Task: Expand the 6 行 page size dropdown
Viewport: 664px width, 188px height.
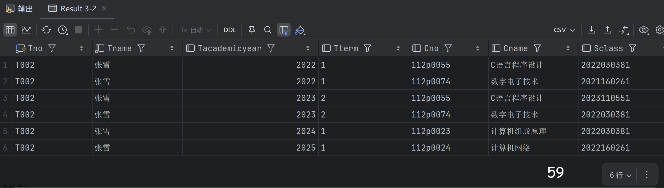Action: [620, 175]
